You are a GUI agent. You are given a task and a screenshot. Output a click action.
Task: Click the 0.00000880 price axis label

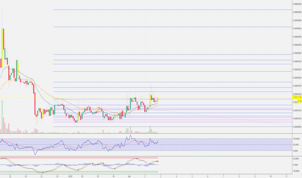tap(297, 45)
